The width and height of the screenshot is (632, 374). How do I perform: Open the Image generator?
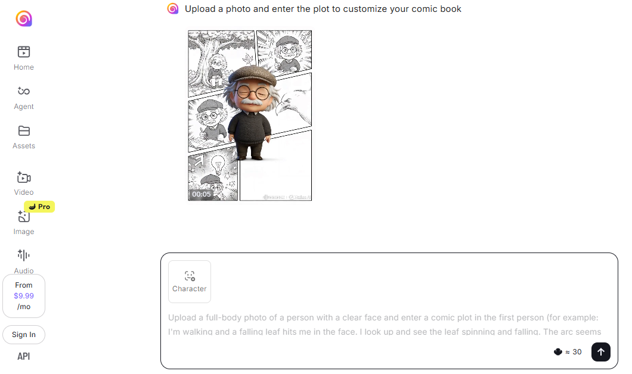tap(24, 223)
